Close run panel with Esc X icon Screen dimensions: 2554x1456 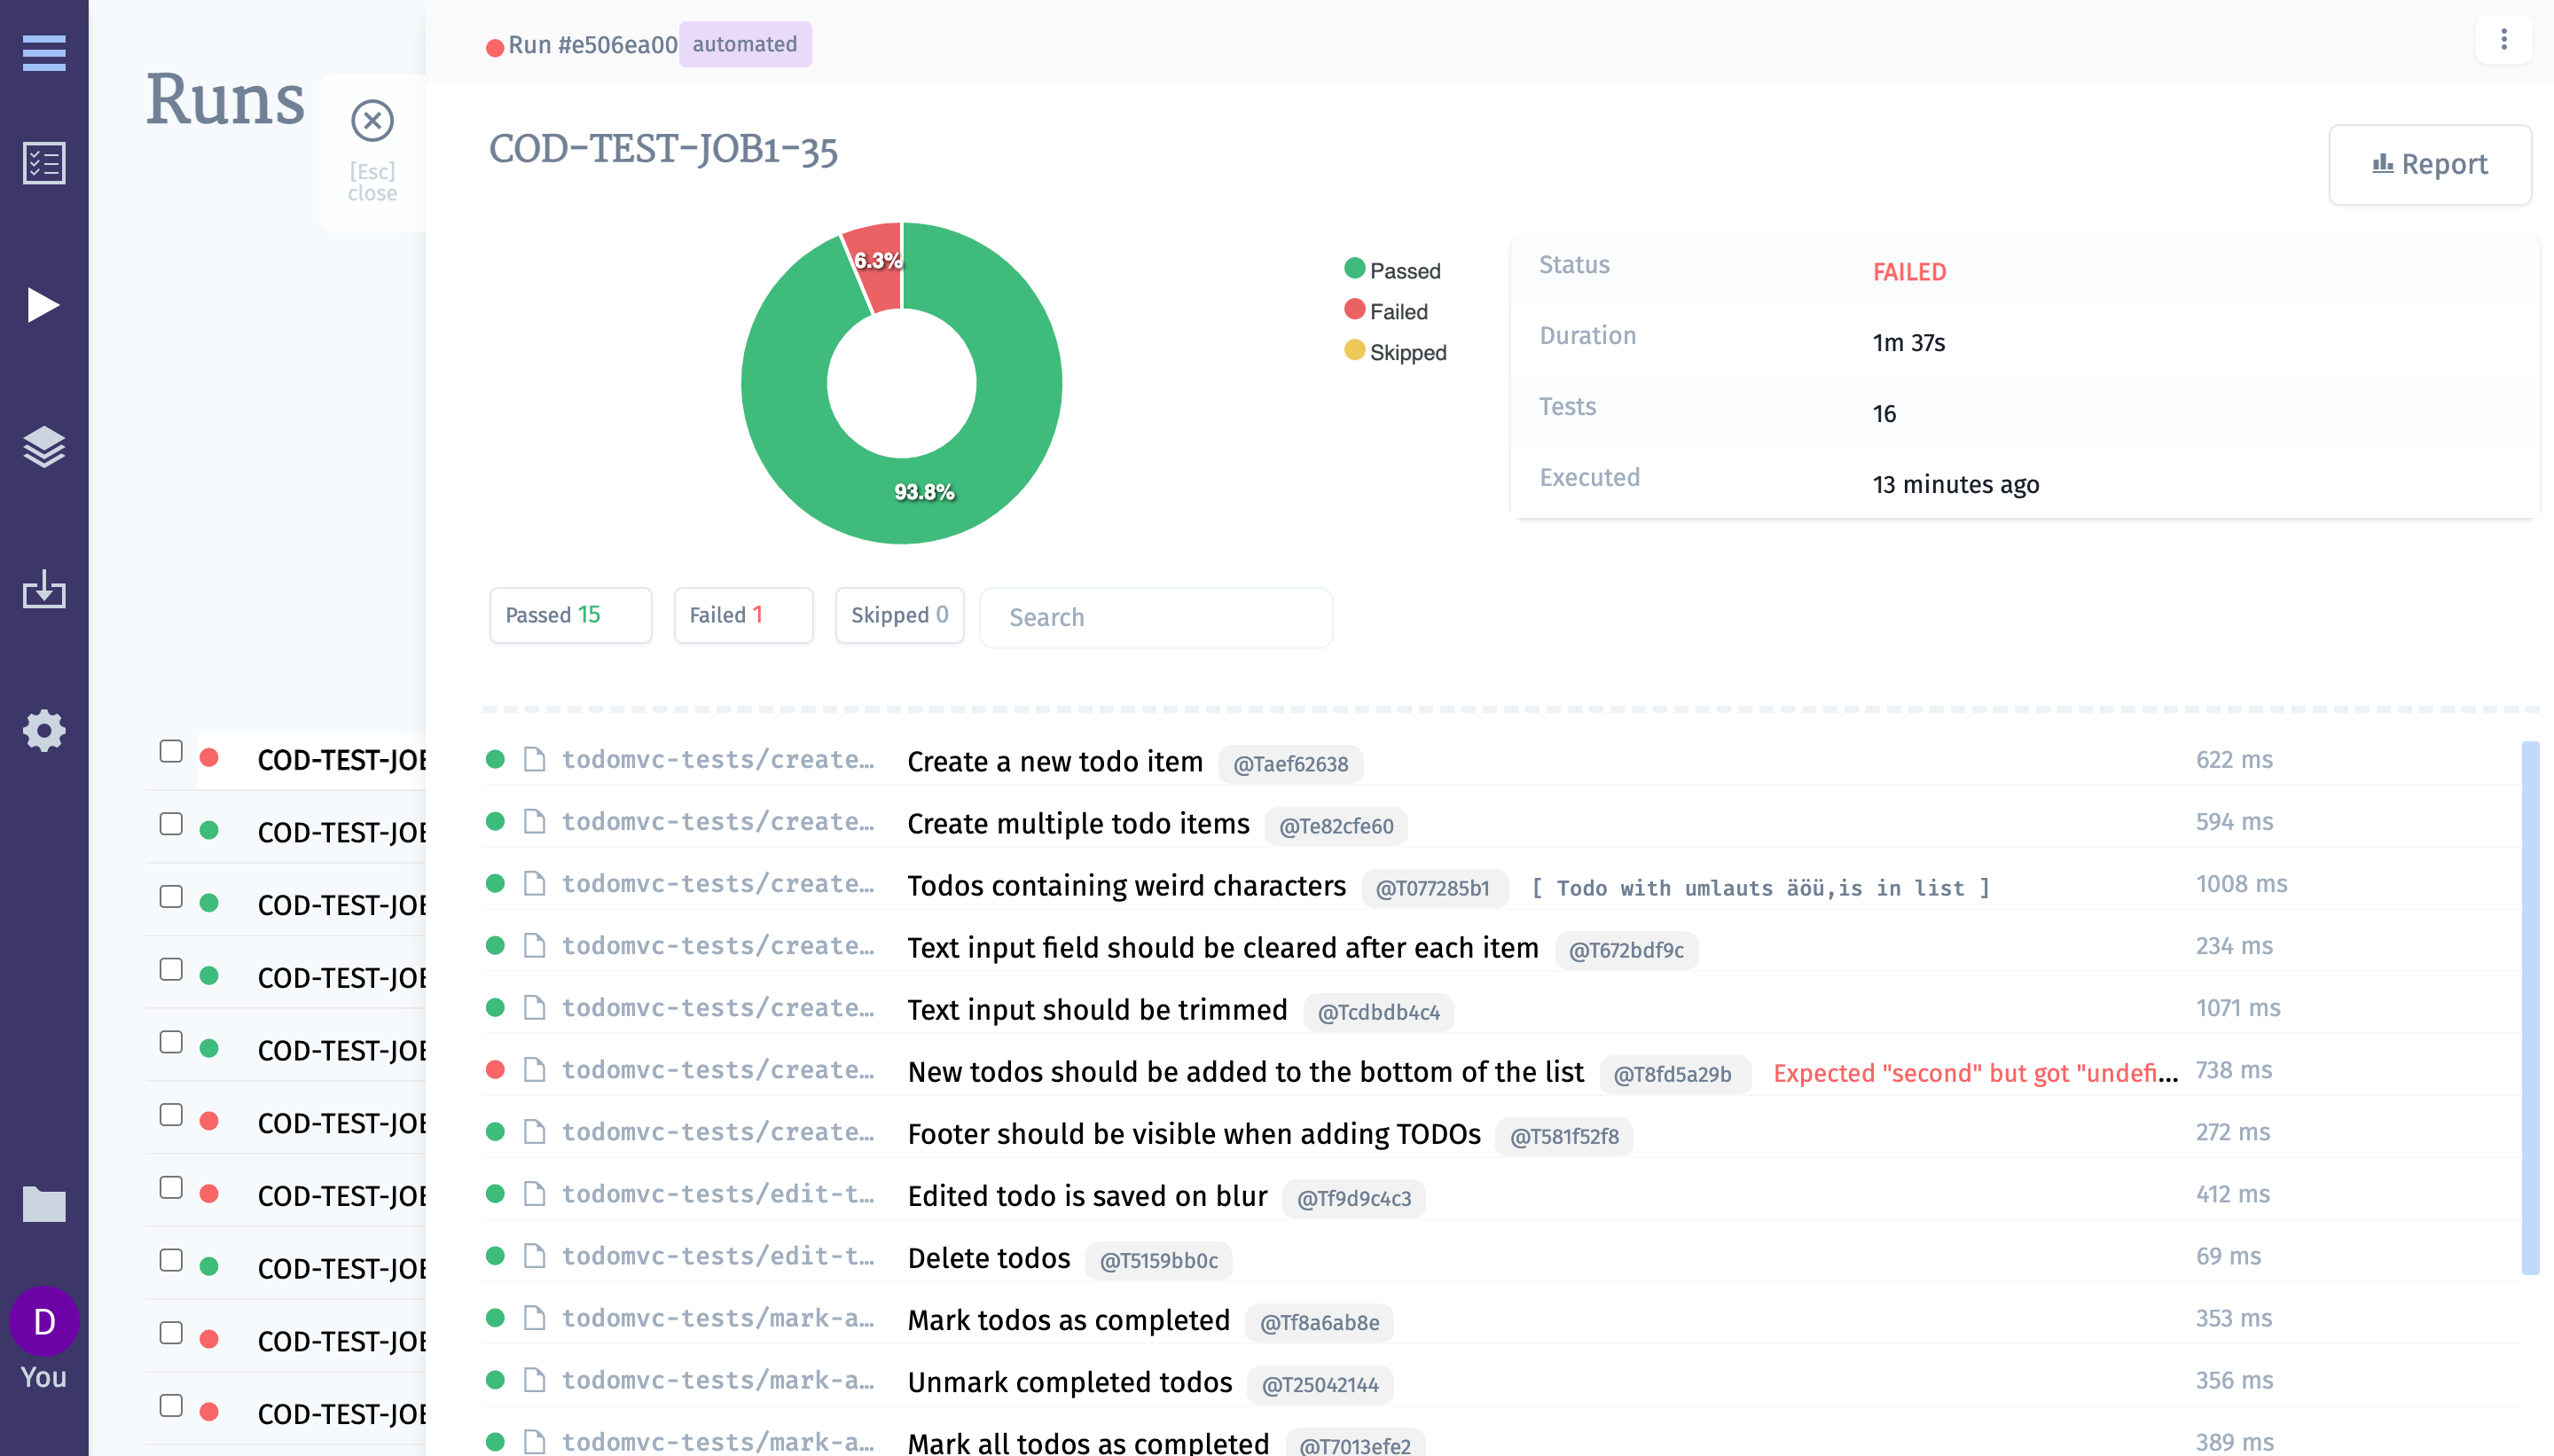(x=372, y=121)
